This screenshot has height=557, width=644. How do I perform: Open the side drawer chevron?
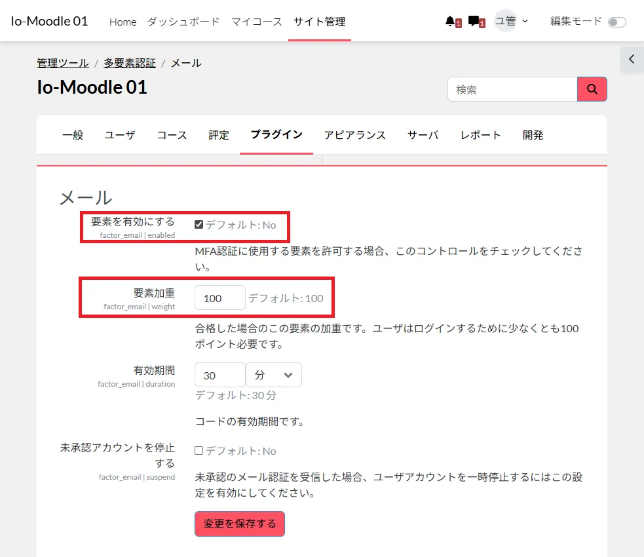click(632, 60)
